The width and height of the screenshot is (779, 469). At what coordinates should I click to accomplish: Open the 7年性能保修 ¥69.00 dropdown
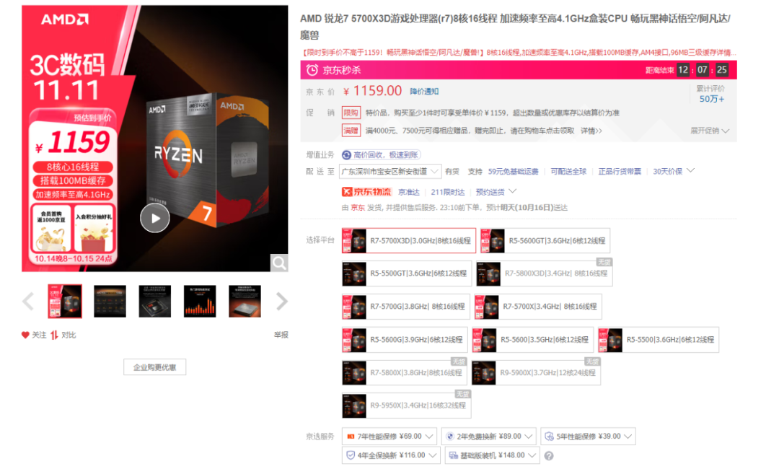coord(389,437)
